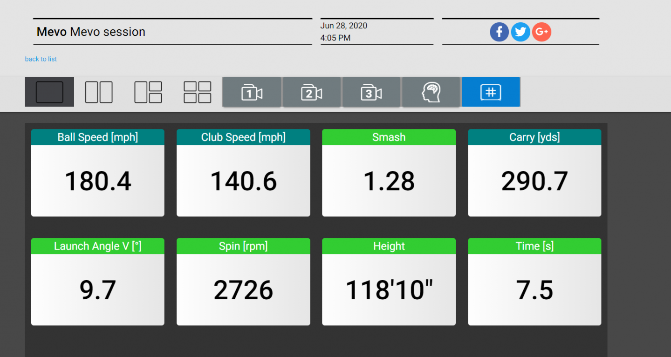Image resolution: width=671 pixels, height=357 pixels.
Task: Select the Time [s] tile header
Action: coord(534,246)
